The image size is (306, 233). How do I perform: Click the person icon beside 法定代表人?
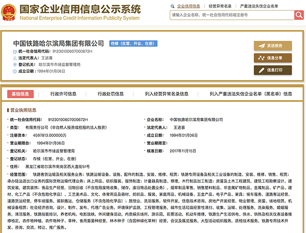(15, 58)
